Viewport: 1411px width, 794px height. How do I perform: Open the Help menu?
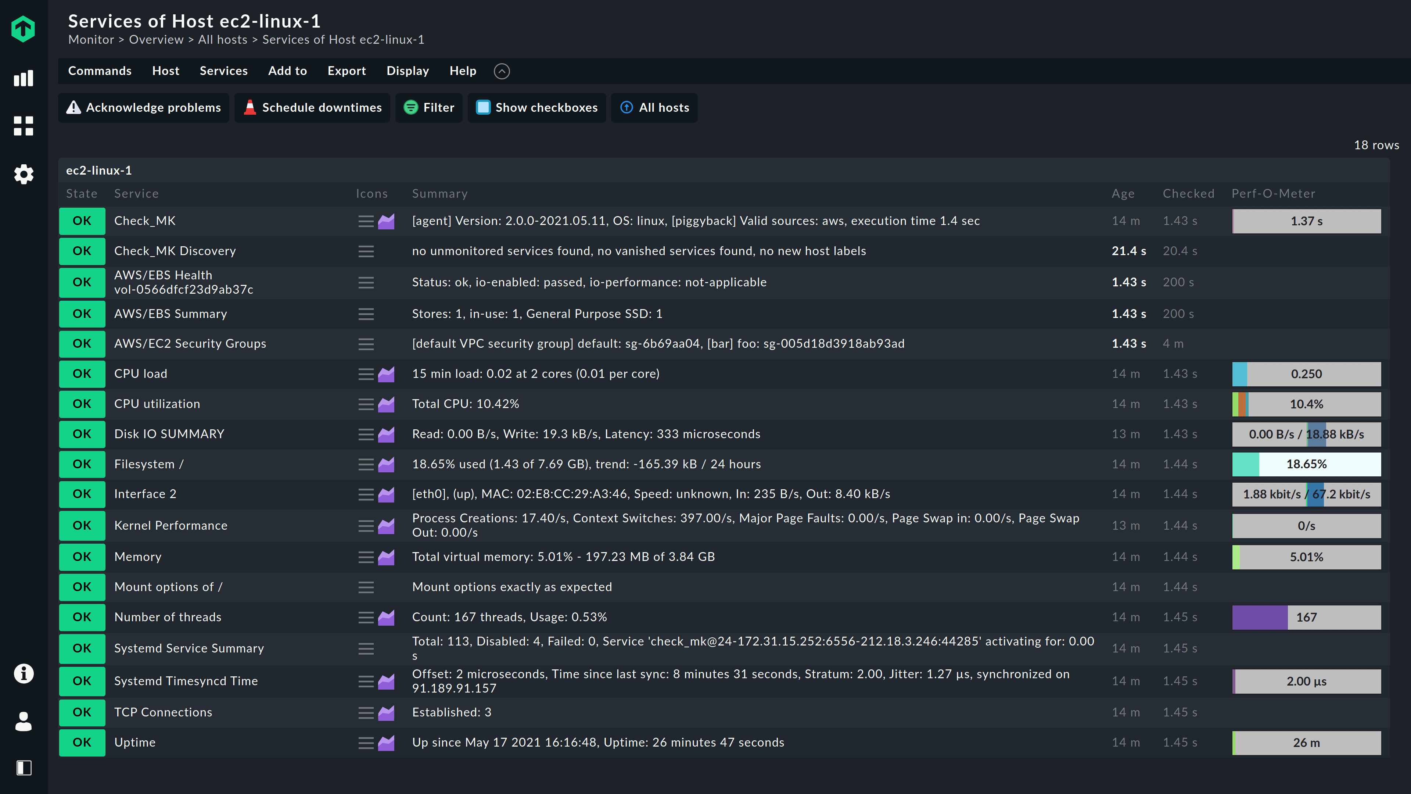(x=463, y=71)
